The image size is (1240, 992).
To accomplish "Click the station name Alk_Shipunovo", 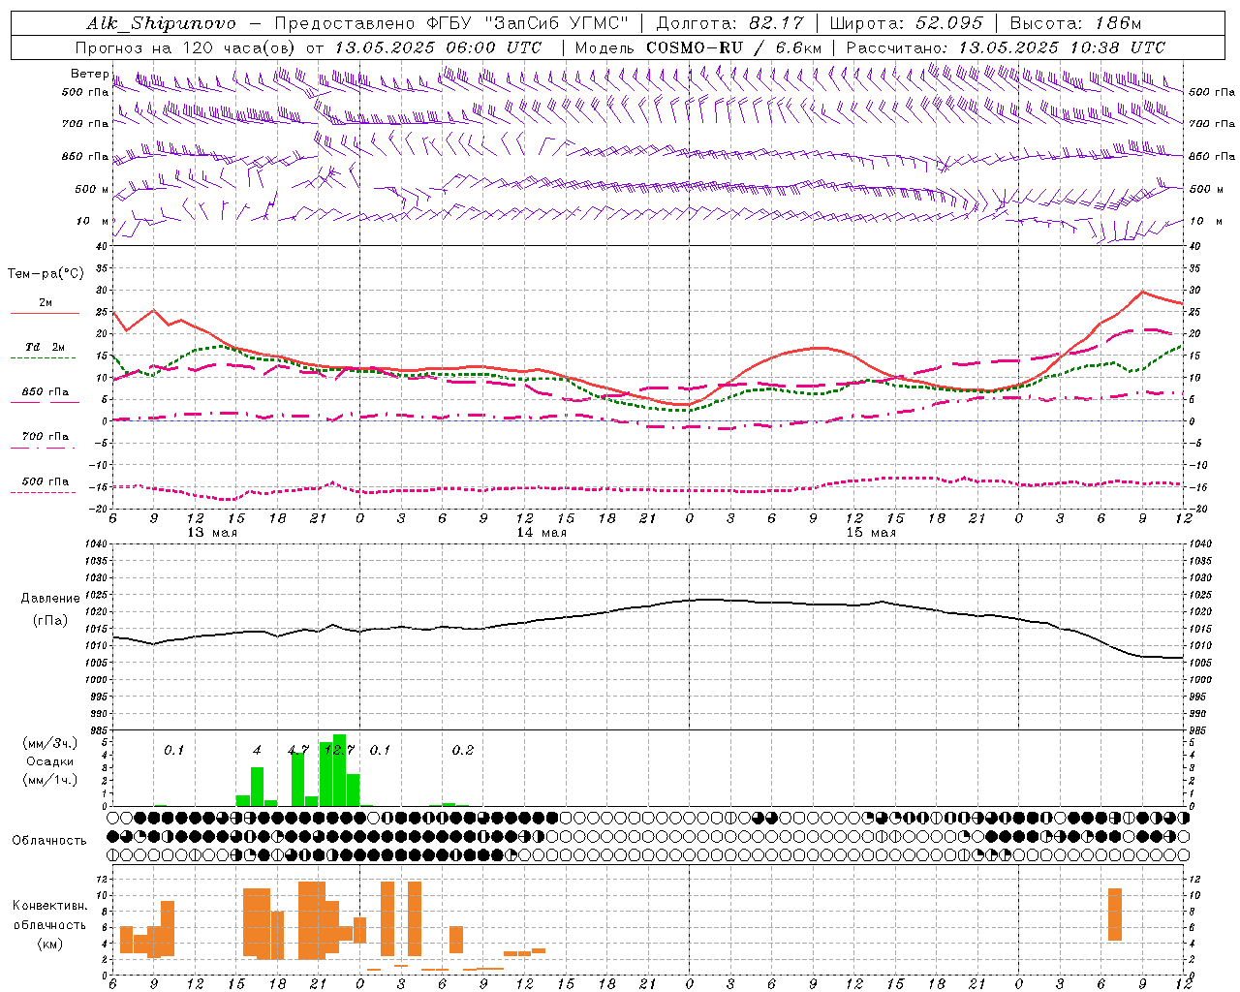I will click(x=161, y=23).
